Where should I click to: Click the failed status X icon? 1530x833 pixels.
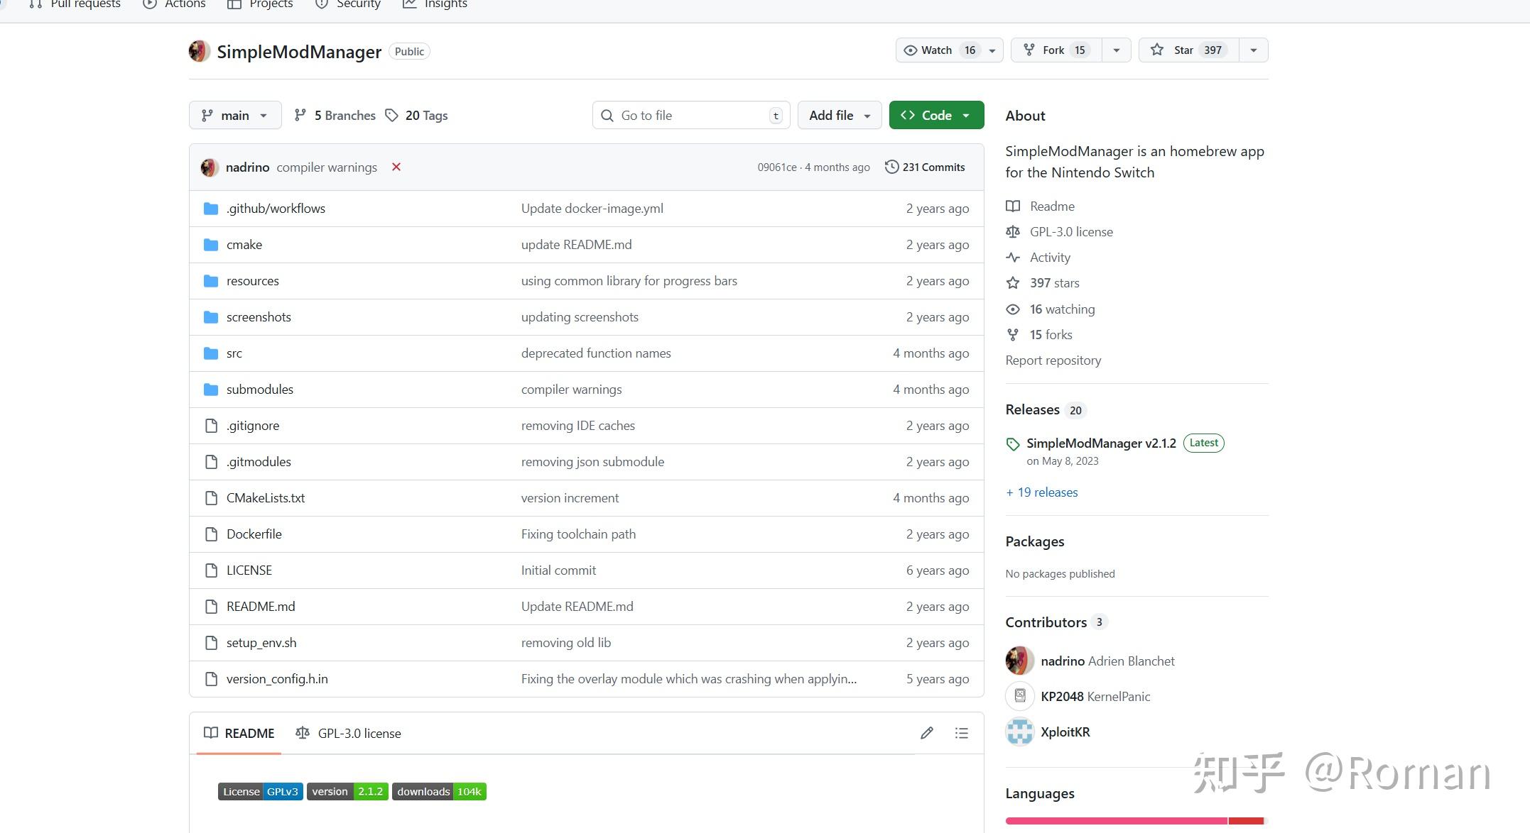coord(396,167)
